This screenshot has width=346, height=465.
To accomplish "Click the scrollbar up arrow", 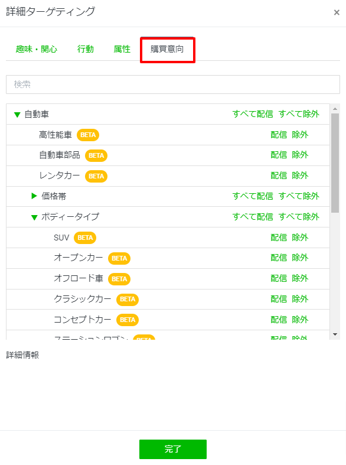I will click(335, 109).
